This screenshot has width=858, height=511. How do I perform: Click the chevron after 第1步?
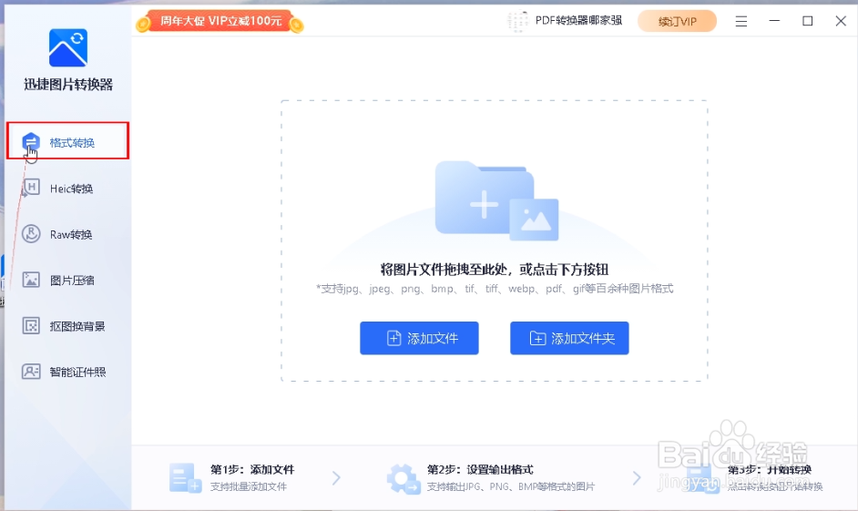point(336,478)
